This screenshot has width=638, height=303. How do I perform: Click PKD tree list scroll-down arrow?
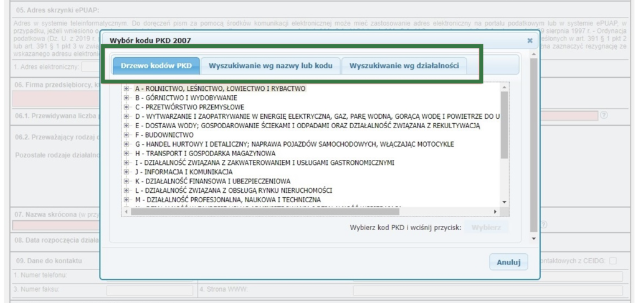tap(505, 202)
